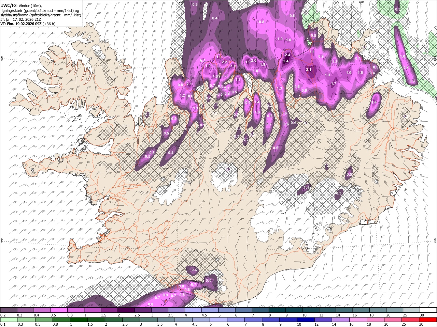Pick the pale green rain swatch for 0.1–0.3
The width and height of the screenshot is (437, 327).
[9, 320]
